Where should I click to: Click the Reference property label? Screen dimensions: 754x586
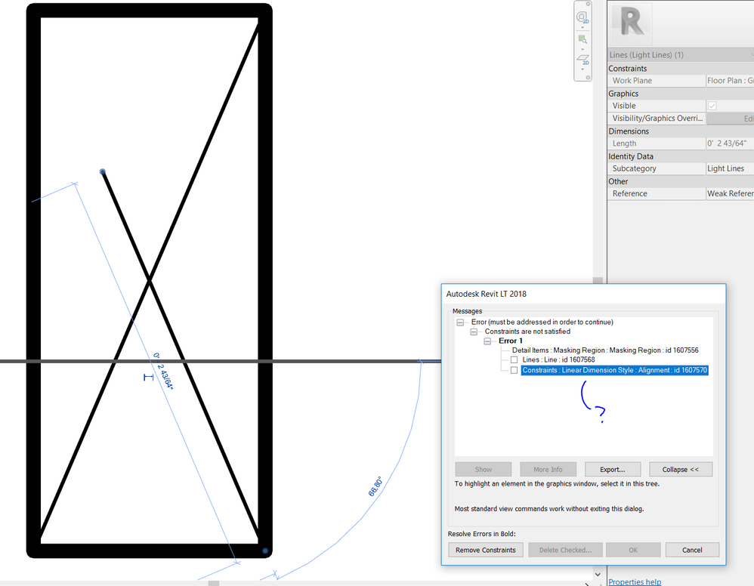tap(629, 193)
